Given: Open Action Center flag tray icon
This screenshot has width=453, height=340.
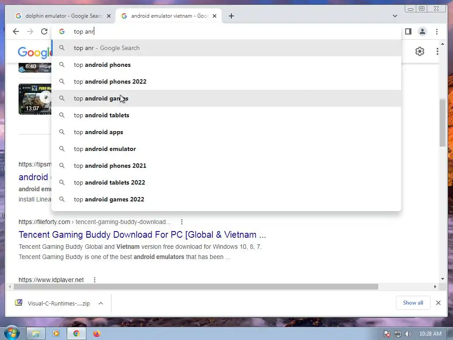Looking at the screenshot, I should pyautogui.click(x=387, y=334).
